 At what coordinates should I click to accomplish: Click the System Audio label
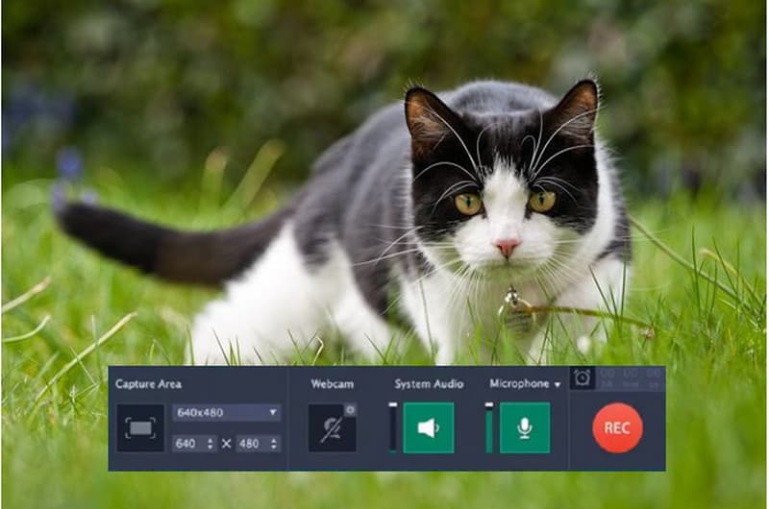pos(429,384)
